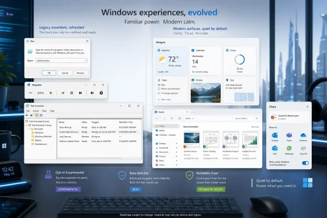The image size is (327, 218).
Task: Zoom out with the Magnifier minus button
Action: 31,93
